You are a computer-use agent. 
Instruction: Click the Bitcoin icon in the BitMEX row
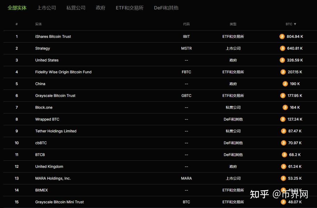point(283,190)
